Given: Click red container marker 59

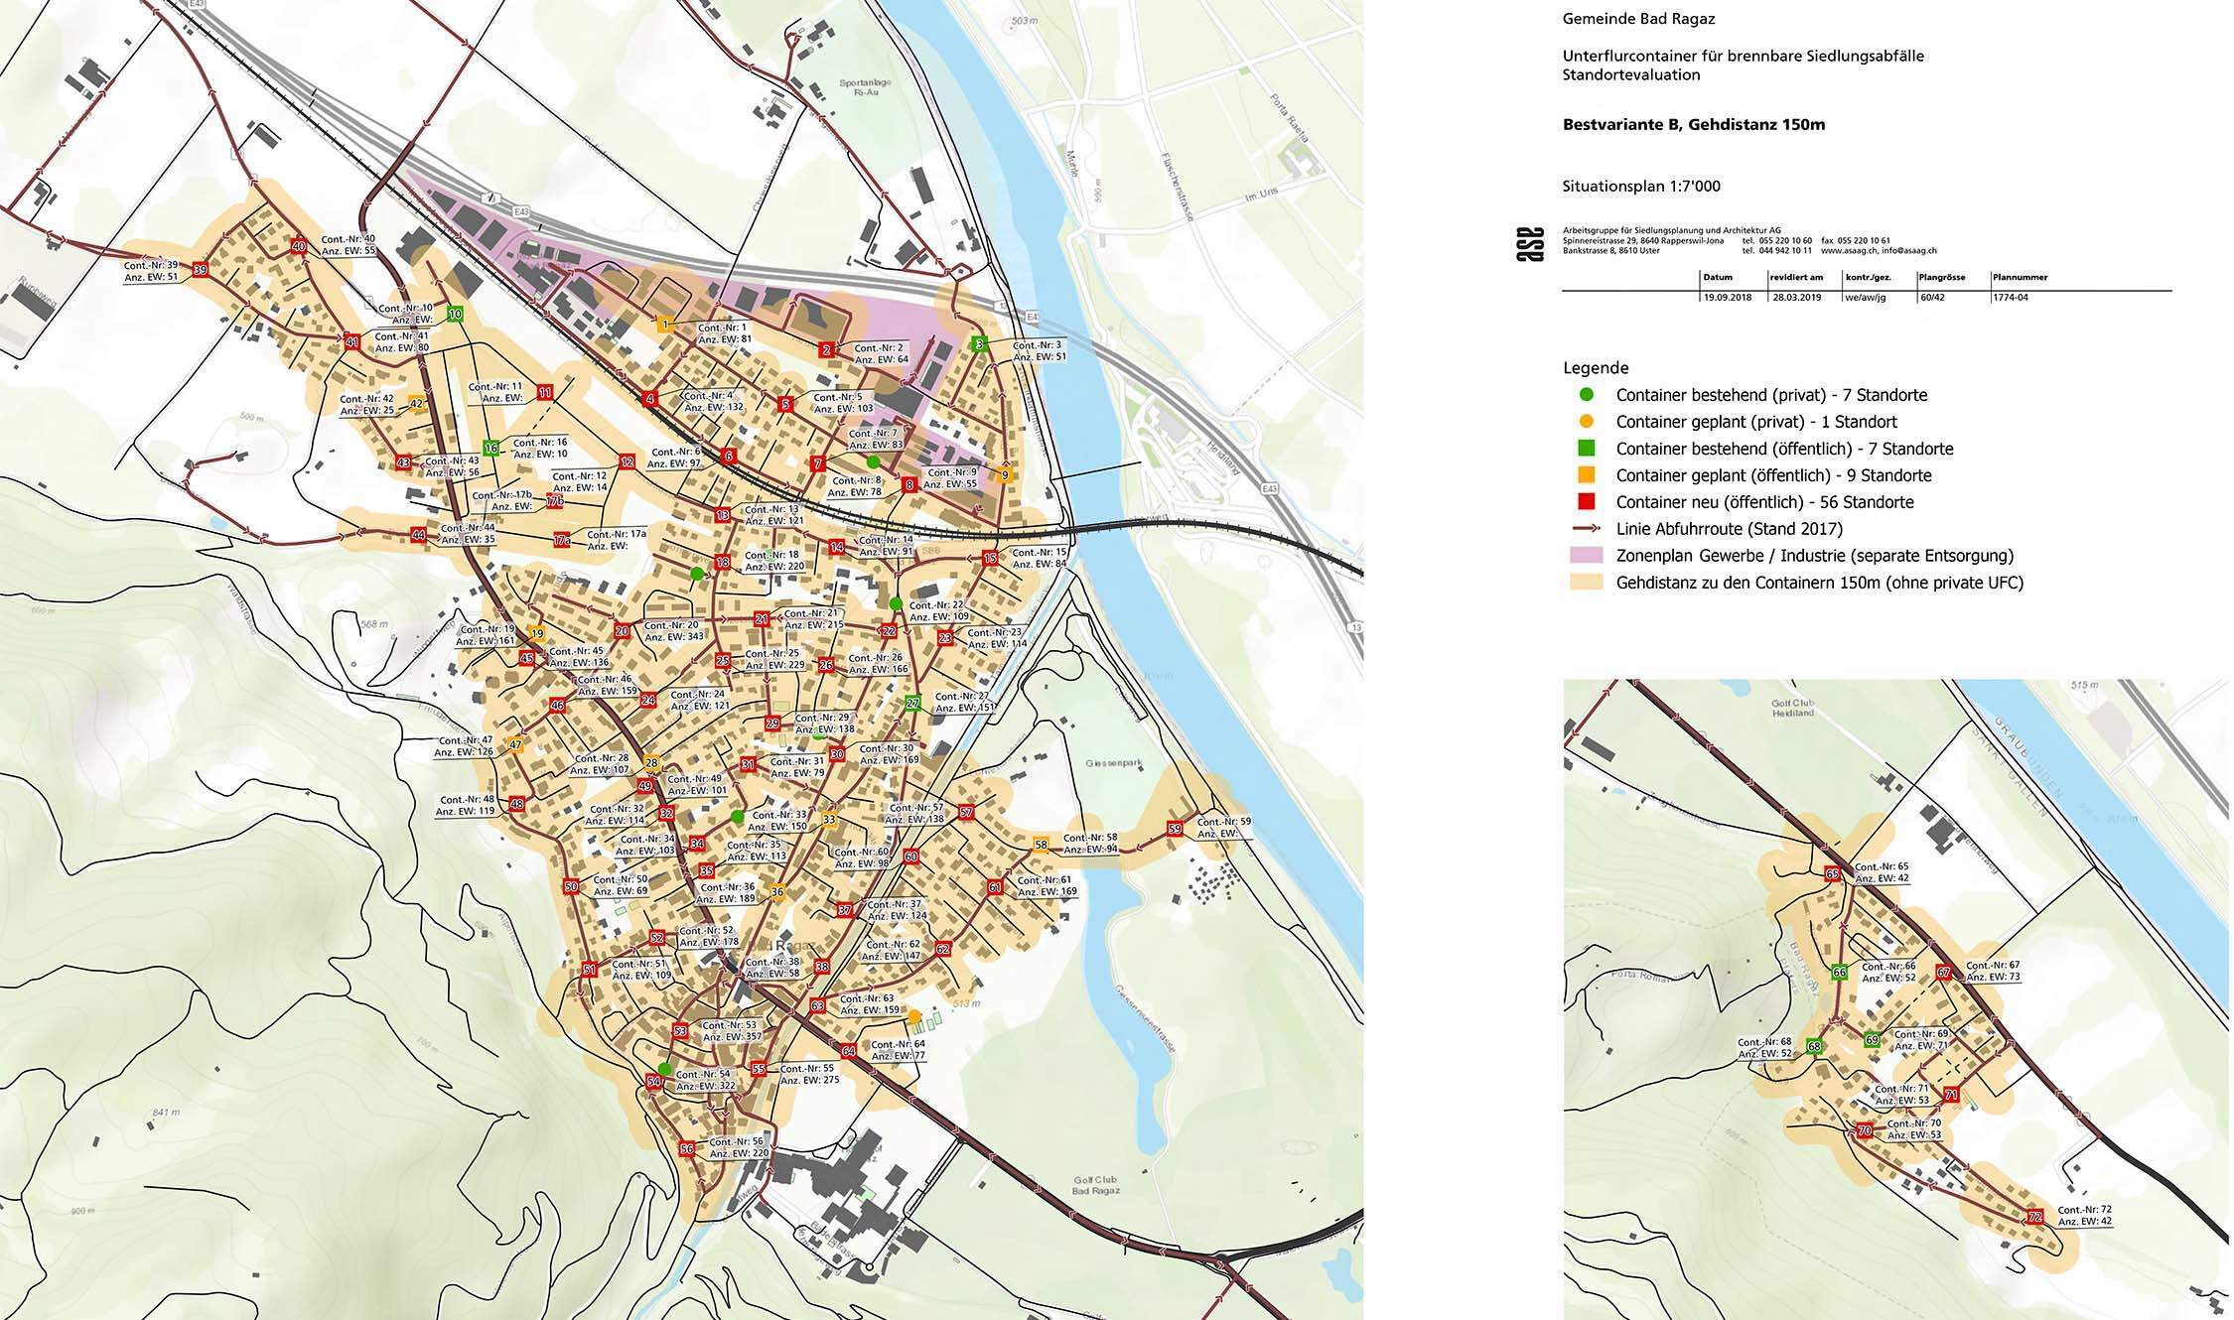Looking at the screenshot, I should tap(1175, 829).
